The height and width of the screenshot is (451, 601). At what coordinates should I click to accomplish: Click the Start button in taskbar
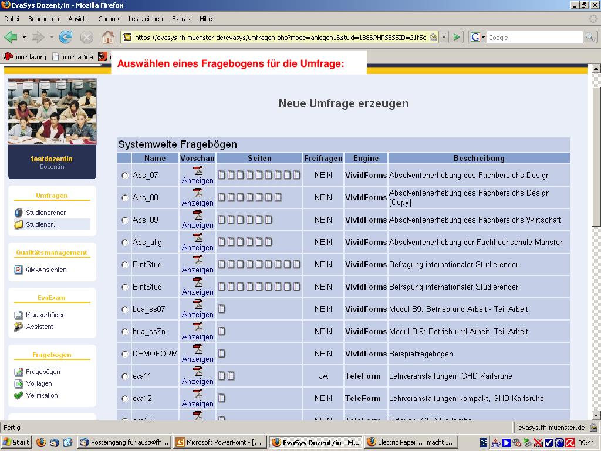coord(16,442)
